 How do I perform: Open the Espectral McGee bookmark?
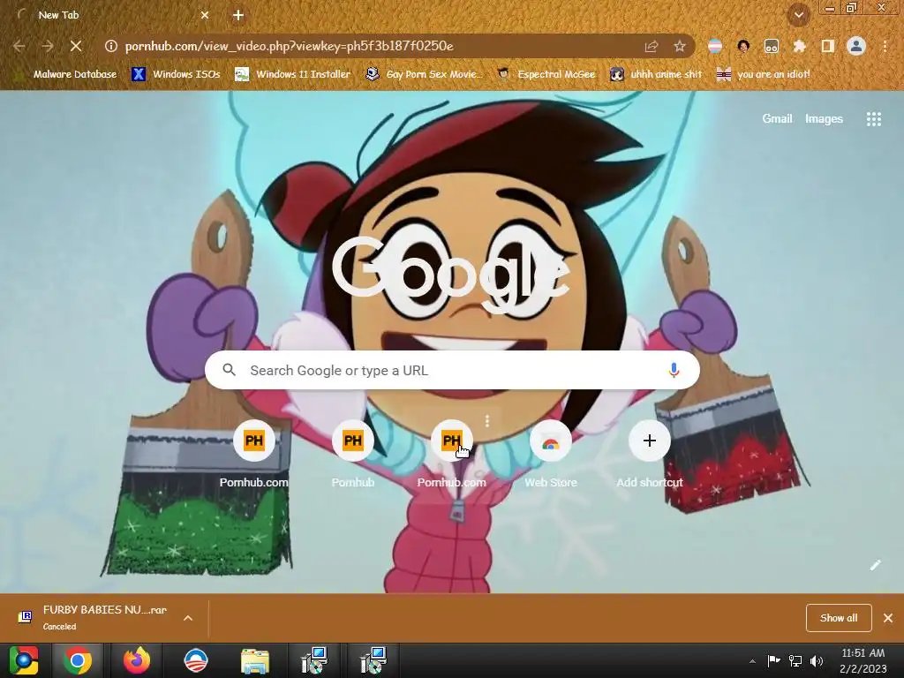[546, 74]
